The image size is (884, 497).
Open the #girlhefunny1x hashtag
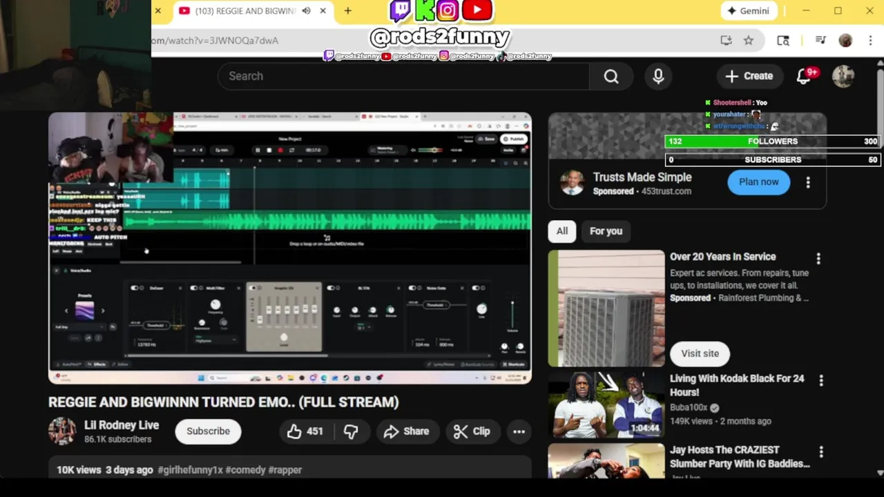pyautogui.click(x=190, y=470)
